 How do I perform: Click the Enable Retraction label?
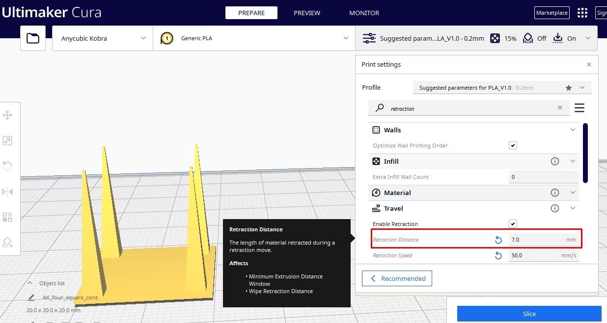(x=395, y=224)
